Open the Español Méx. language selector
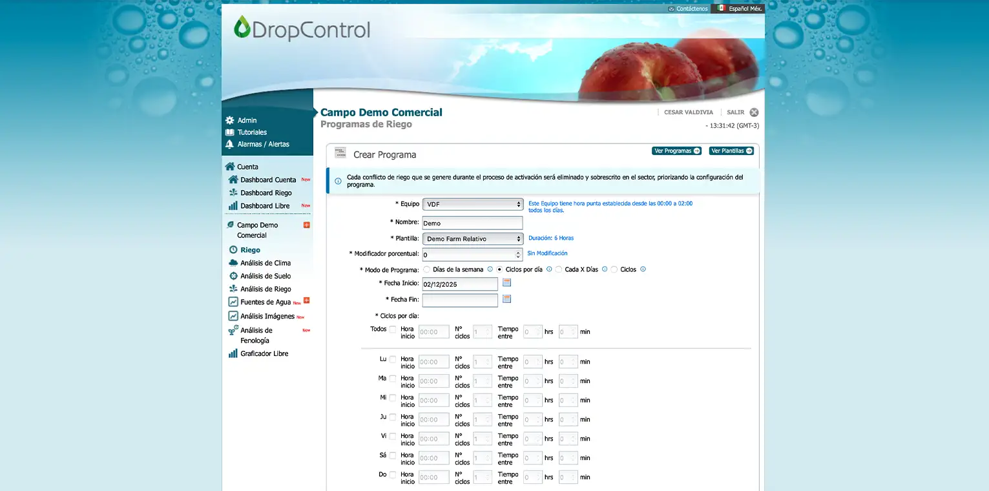The image size is (989, 491). coord(739,8)
